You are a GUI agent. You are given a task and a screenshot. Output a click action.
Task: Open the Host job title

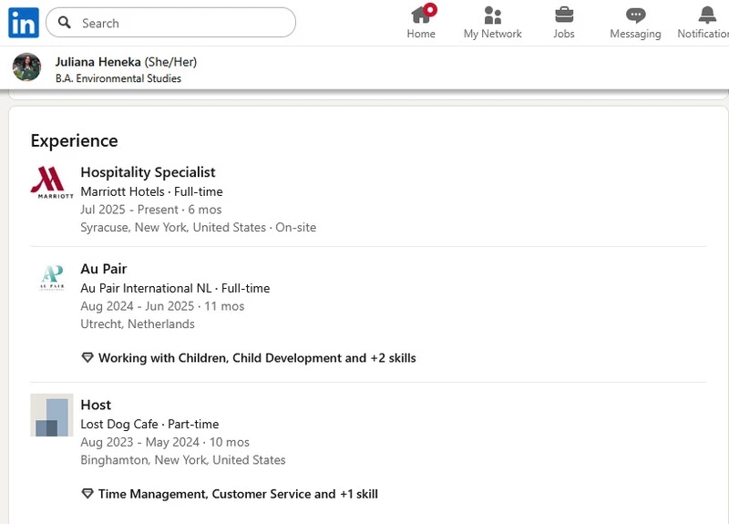coord(96,405)
